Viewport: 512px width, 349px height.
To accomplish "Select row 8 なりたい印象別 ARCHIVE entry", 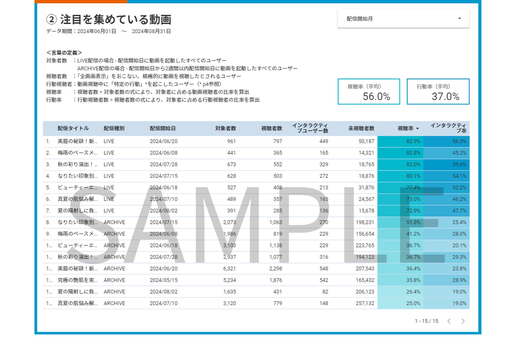I will 77,222.
